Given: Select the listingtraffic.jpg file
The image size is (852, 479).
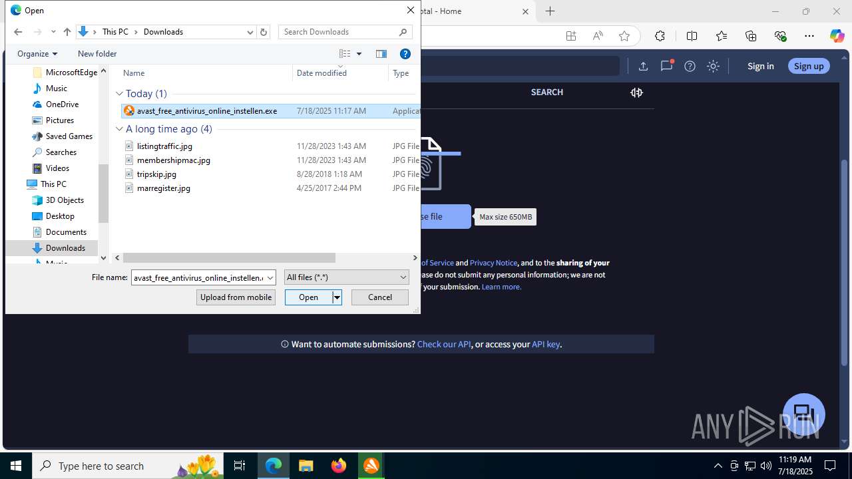Looking at the screenshot, I should [x=164, y=146].
